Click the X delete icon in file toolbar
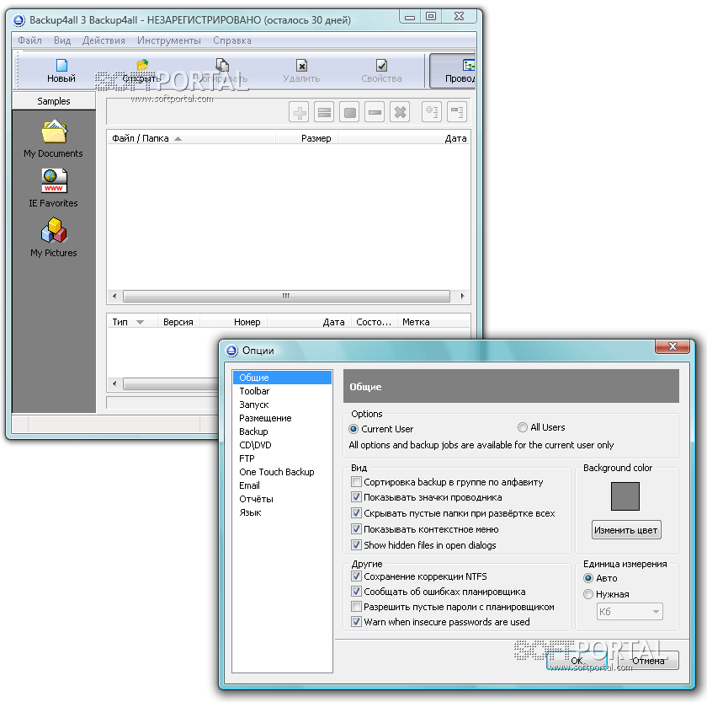 coord(400,112)
